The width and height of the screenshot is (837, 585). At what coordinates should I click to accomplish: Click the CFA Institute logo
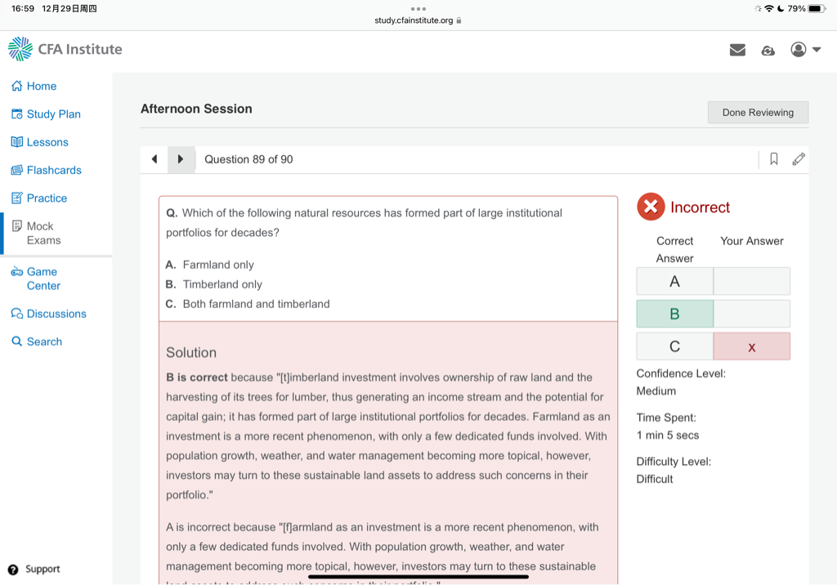65,50
